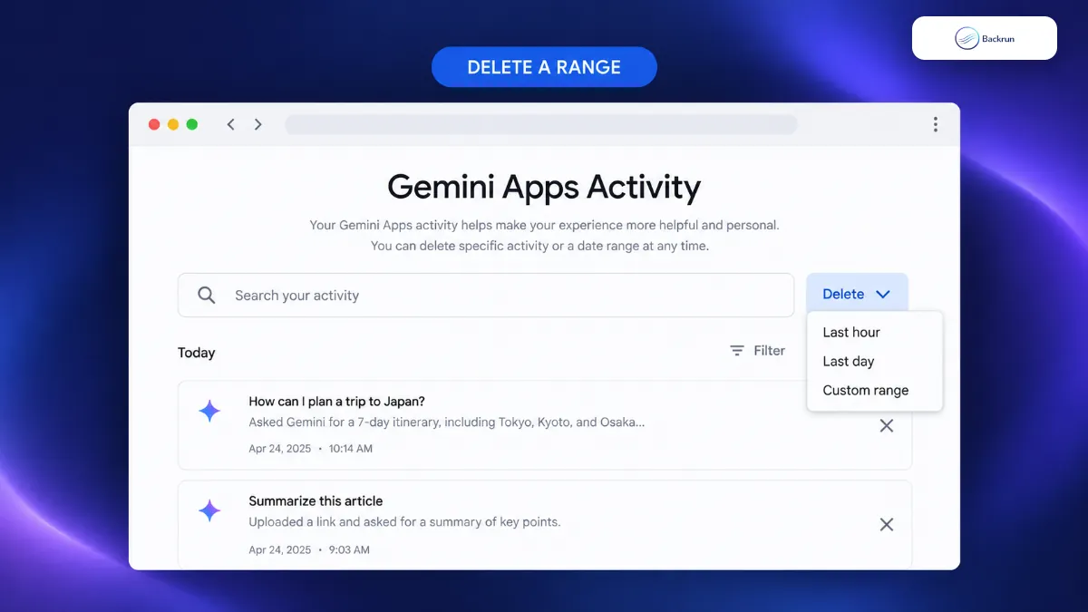1088x612 pixels.
Task: Choose Last day from Delete menu
Action: [849, 361]
